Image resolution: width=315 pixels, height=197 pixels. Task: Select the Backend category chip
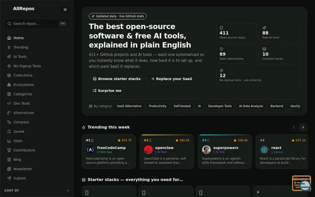(277, 106)
